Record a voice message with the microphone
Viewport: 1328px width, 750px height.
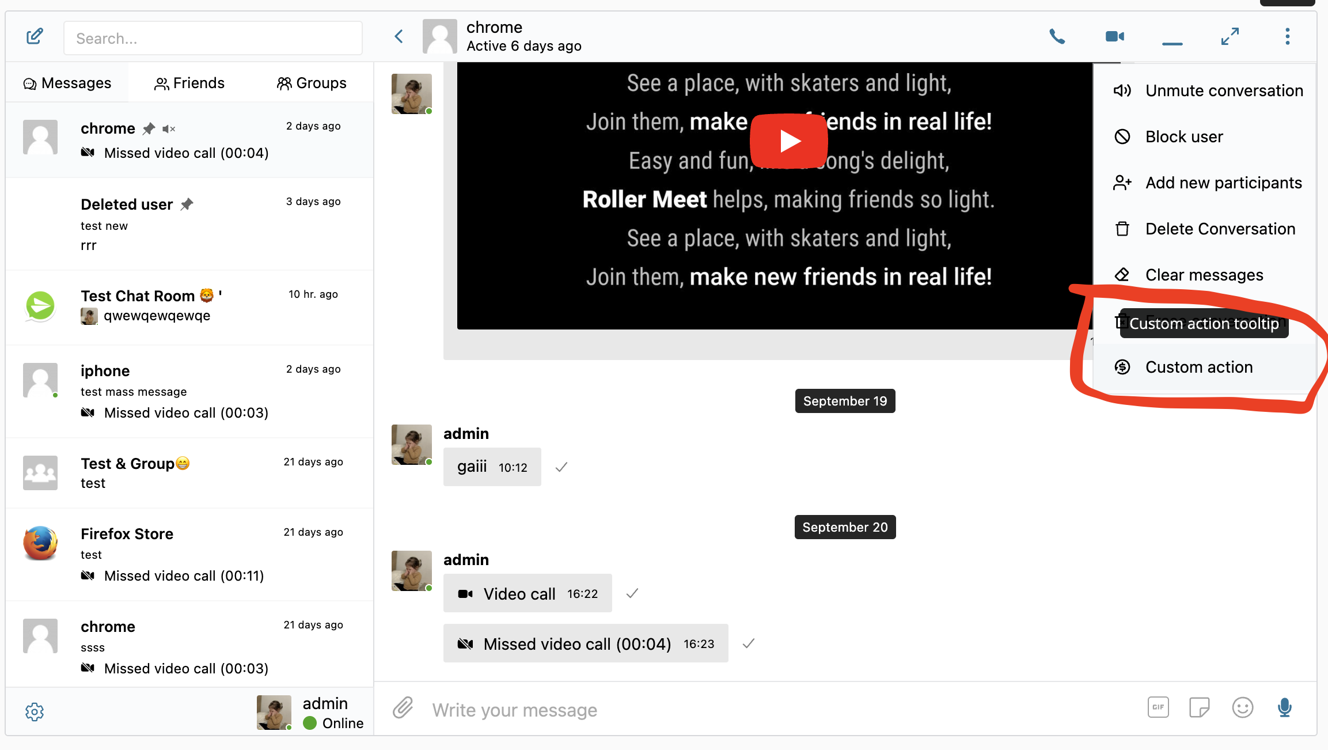1284,707
